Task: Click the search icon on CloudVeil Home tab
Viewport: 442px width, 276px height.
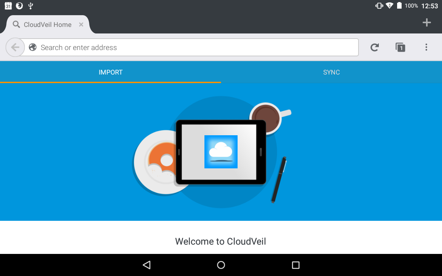Action: [x=16, y=24]
